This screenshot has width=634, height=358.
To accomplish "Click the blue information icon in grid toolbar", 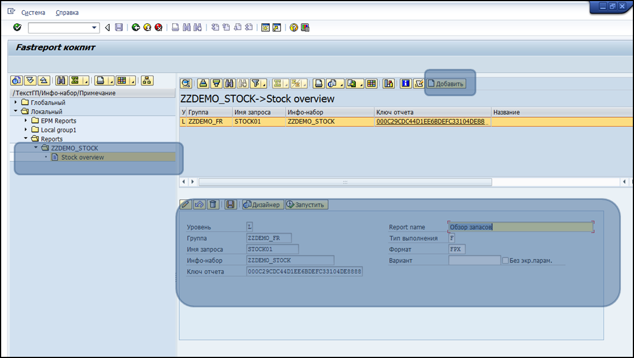I will 406,84.
